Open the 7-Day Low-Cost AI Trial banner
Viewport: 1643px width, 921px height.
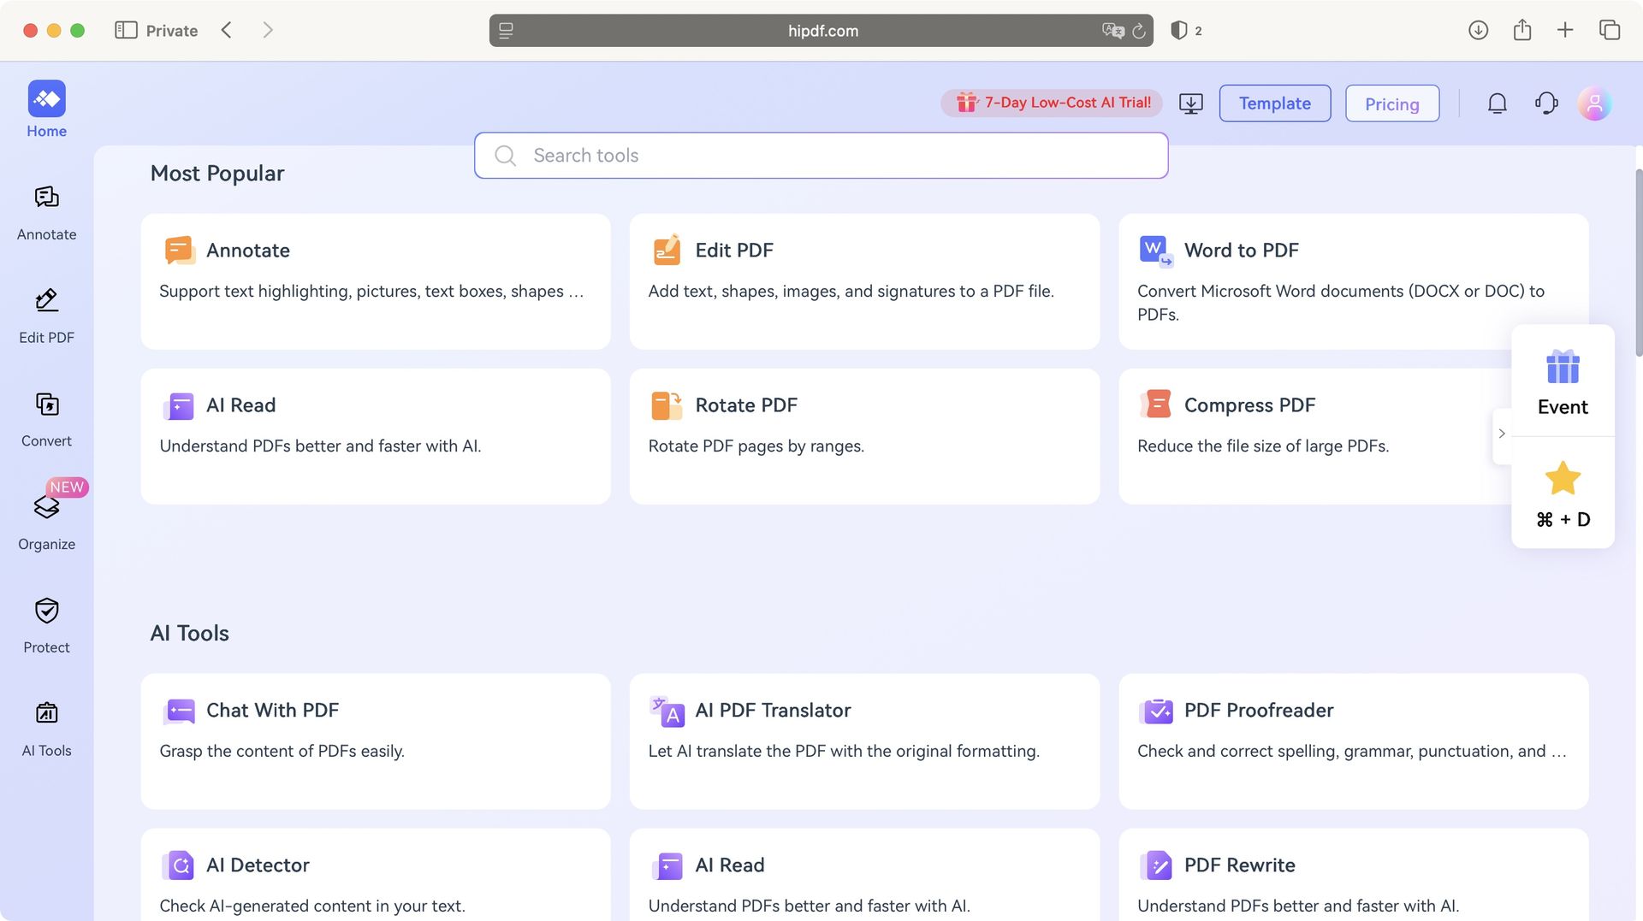[x=1051, y=103]
